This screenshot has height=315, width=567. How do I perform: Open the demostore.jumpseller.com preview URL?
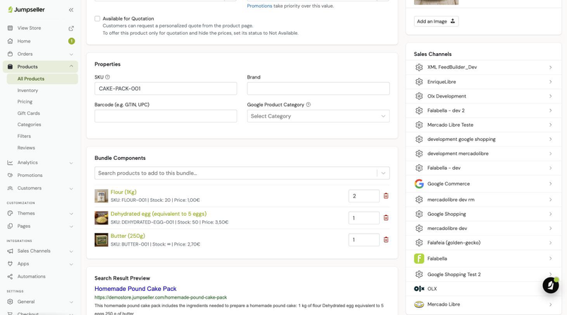(x=161, y=297)
